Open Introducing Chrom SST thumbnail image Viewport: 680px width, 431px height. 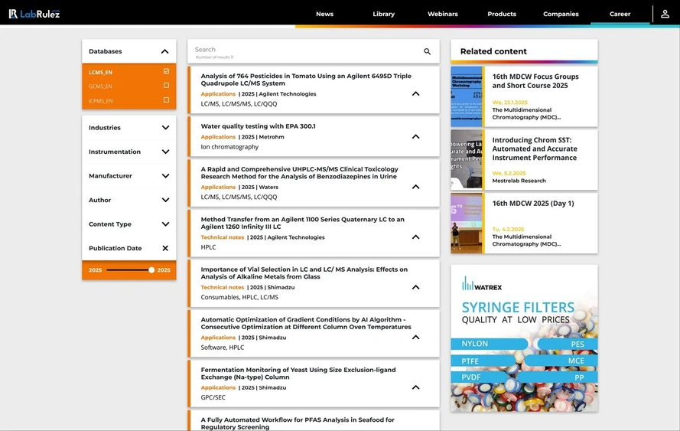point(467,160)
